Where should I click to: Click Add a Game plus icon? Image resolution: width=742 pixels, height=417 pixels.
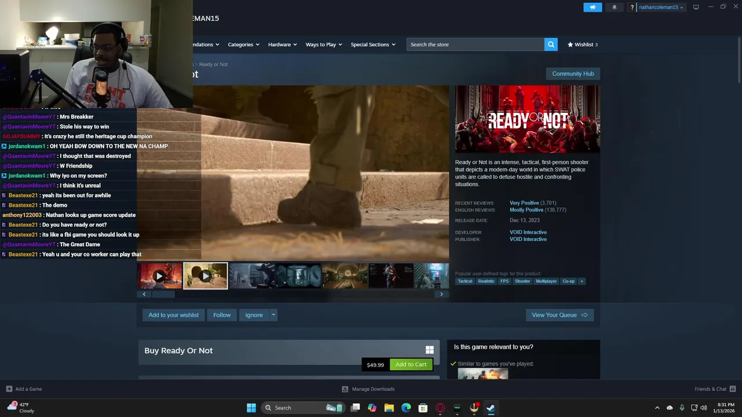click(x=9, y=389)
